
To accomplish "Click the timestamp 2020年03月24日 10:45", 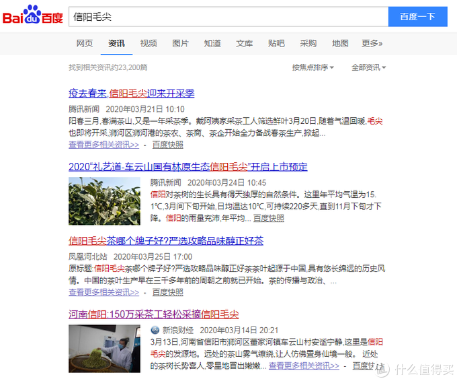I will [x=226, y=183].
